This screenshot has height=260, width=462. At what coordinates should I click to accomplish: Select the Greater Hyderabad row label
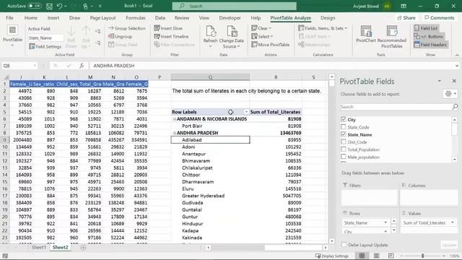pos(203,196)
